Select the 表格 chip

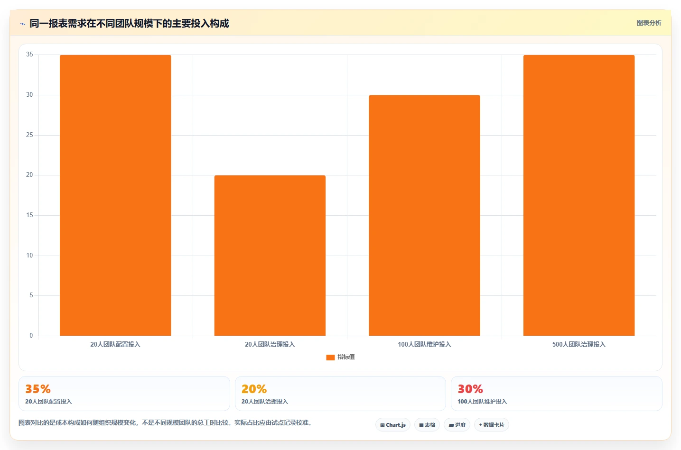click(427, 425)
